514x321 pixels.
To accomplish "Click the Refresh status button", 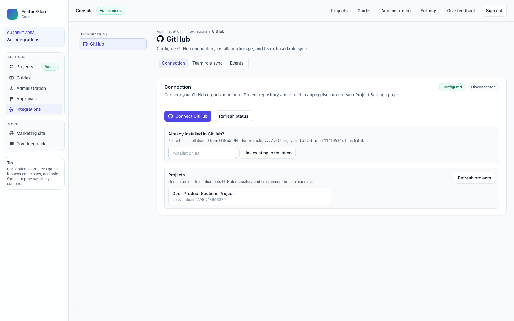I will [233, 116].
